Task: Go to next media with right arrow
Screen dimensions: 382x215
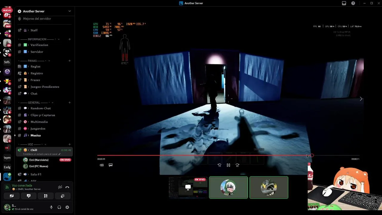Action: point(361,99)
